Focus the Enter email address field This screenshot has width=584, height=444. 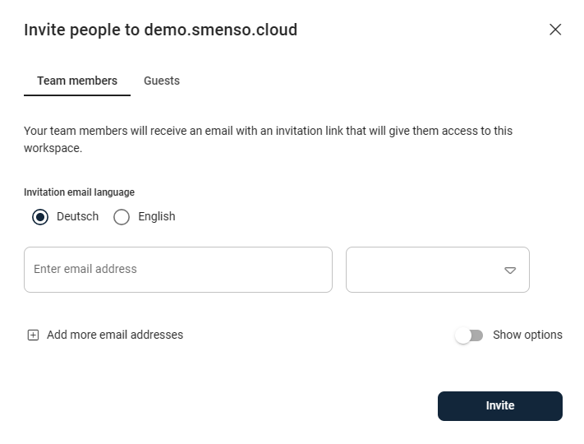point(178,270)
